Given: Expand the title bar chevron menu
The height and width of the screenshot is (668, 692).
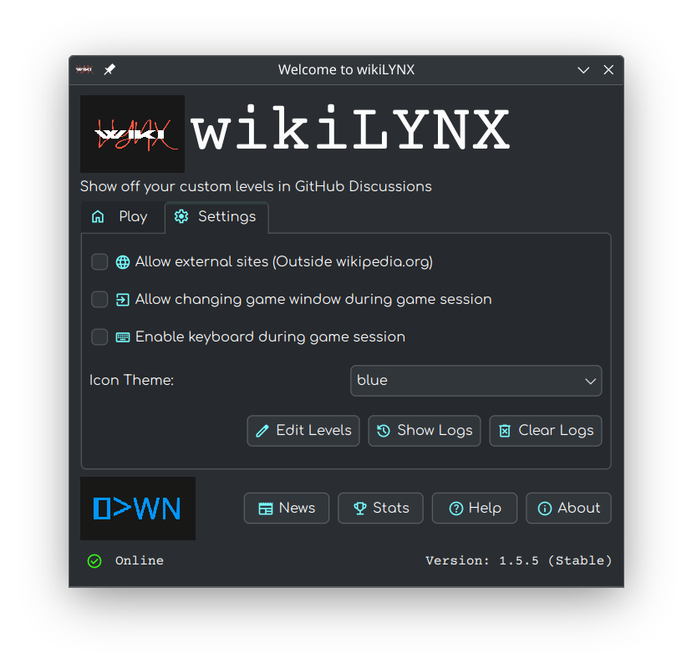Looking at the screenshot, I should [x=583, y=70].
